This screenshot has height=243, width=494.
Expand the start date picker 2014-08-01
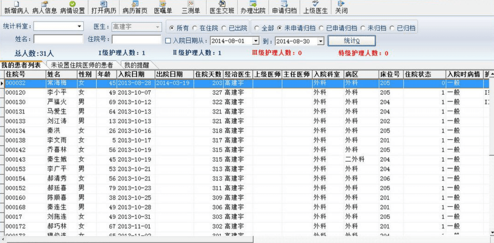click(x=256, y=41)
